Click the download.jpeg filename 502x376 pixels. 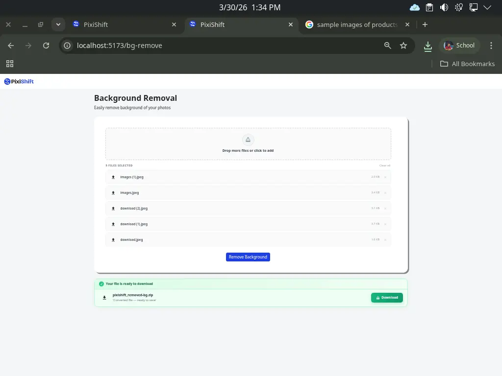click(x=131, y=240)
